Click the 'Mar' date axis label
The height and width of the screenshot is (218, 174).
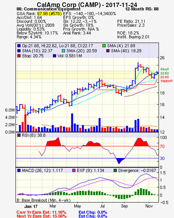(53, 206)
